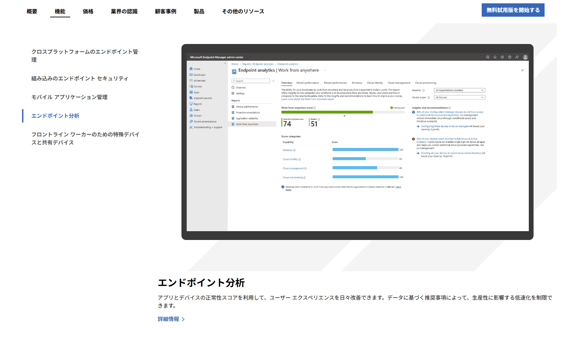Click Home in the breadcrumb
580x343 pixels.
coord(235,64)
